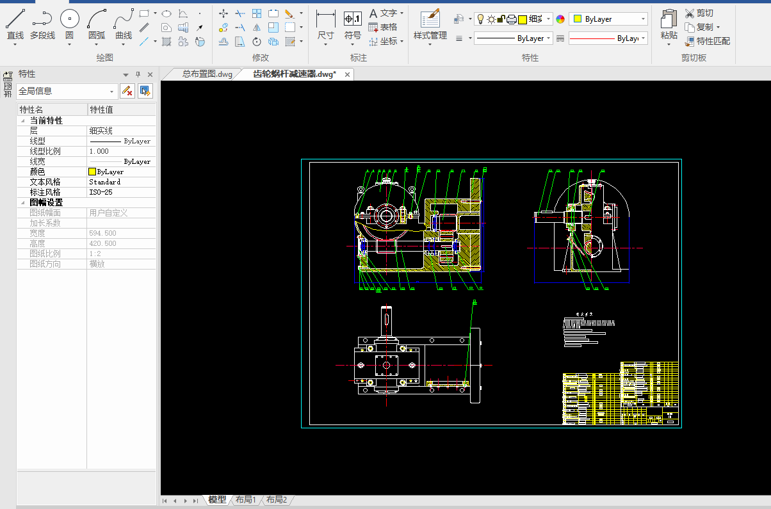Image resolution: width=771 pixels, height=509 pixels.
Task: Toggle the layer lock padlock icon
Action: (x=501, y=19)
